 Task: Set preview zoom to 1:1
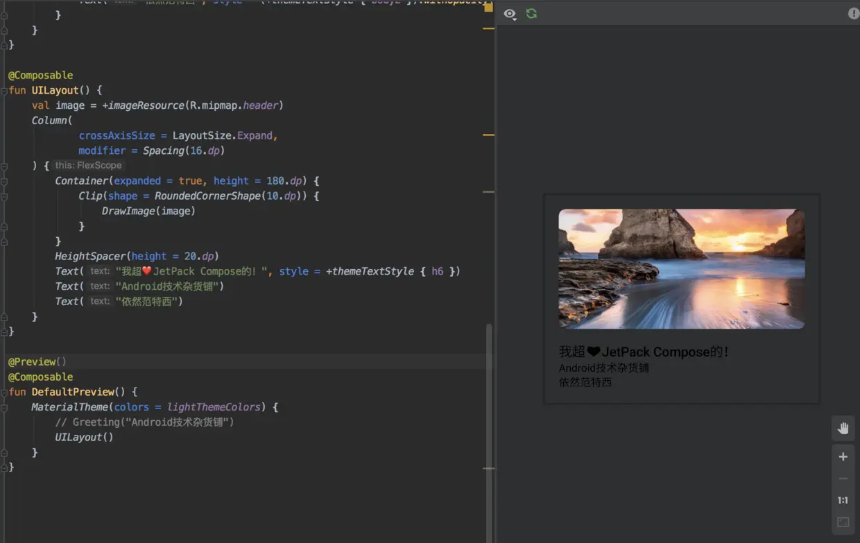pyautogui.click(x=843, y=500)
